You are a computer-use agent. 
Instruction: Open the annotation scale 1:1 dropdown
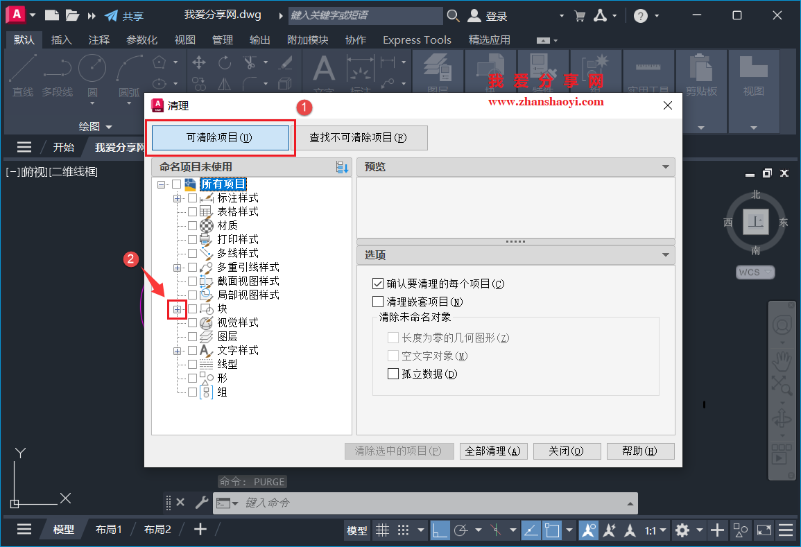(x=655, y=530)
